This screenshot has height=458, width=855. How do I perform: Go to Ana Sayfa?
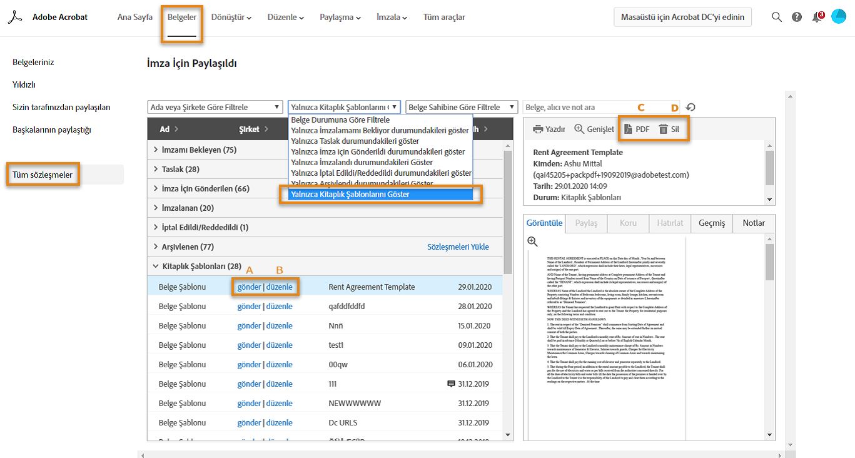135,18
